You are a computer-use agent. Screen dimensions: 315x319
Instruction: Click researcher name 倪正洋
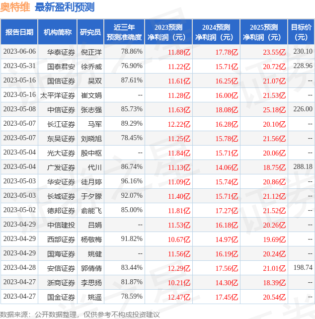click(x=91, y=52)
